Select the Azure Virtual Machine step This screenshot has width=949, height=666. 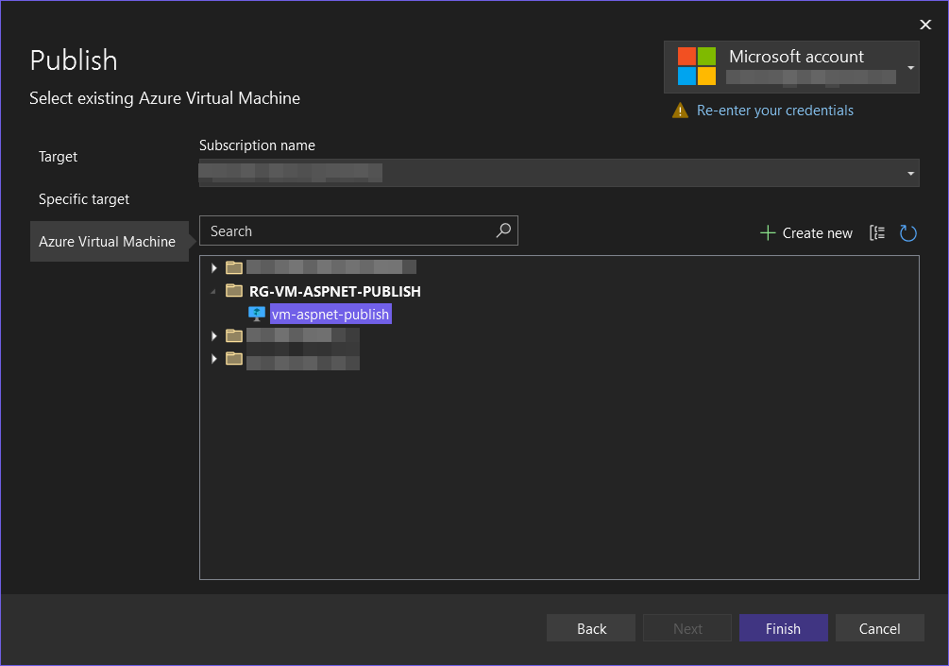107,242
